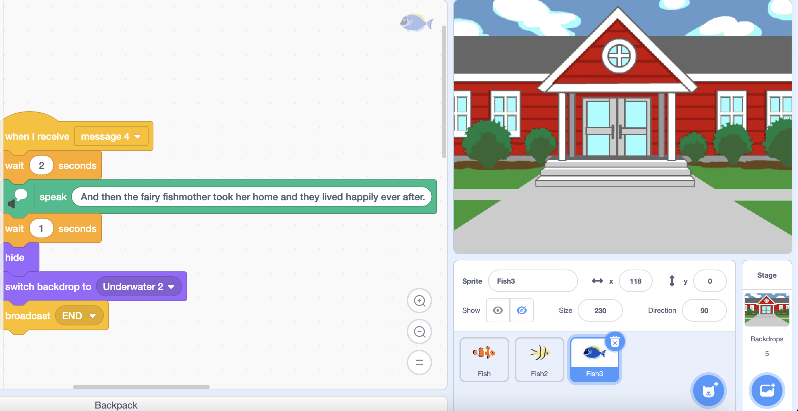
Task: Delete Fish3 using the trash icon
Action: coord(615,341)
